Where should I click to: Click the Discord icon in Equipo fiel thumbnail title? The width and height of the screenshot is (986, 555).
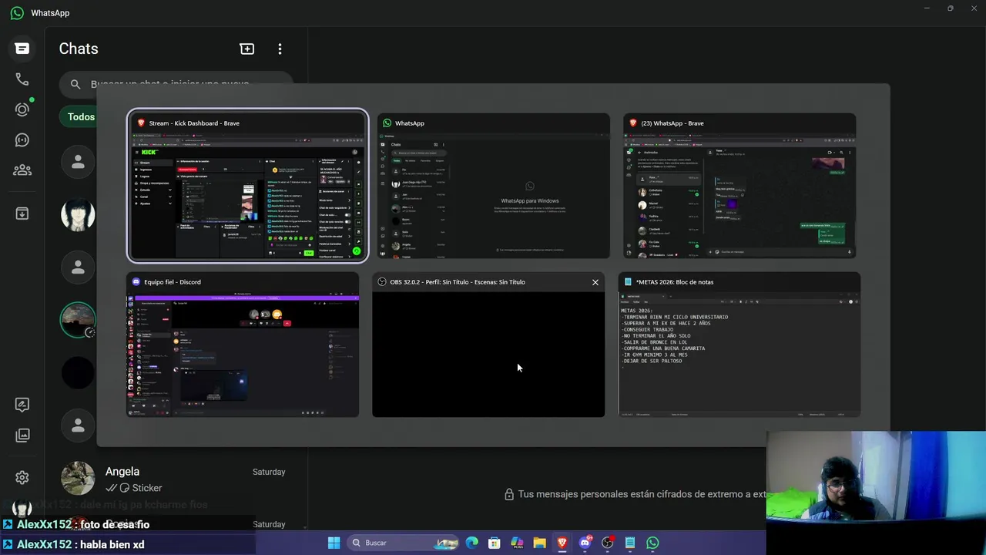136,282
